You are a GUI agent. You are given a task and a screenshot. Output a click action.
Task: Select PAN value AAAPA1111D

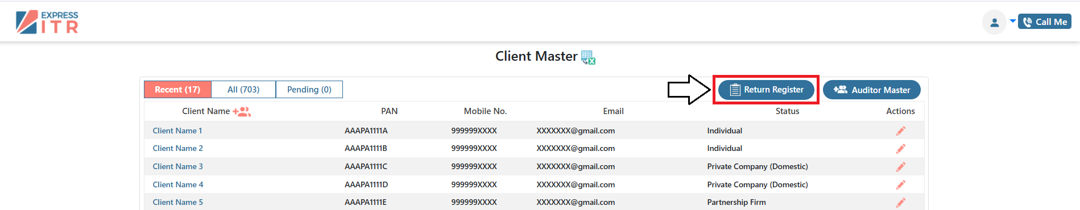[366, 184]
